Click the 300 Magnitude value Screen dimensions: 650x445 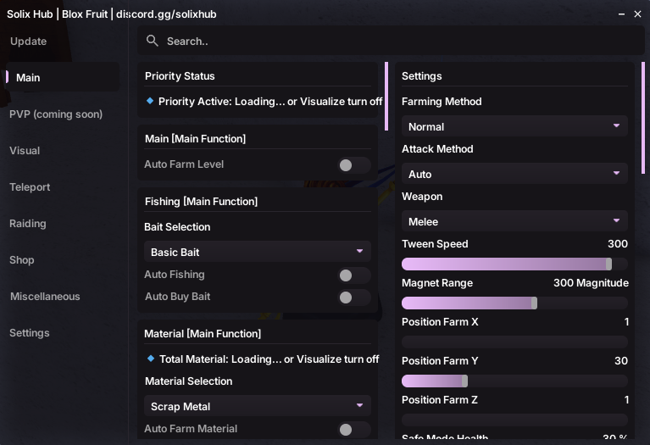591,282
